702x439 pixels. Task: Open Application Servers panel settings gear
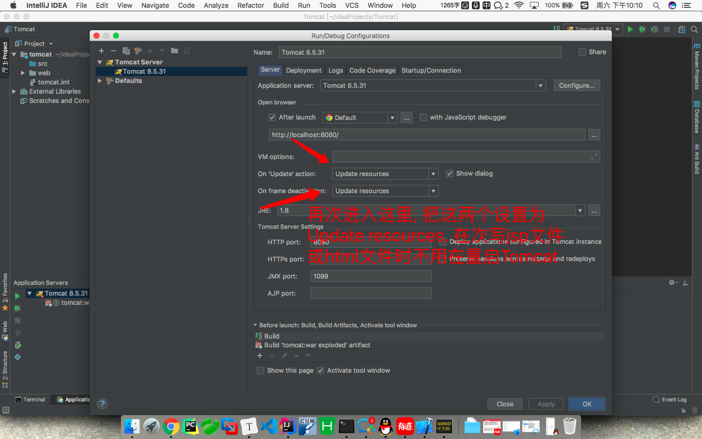673,282
